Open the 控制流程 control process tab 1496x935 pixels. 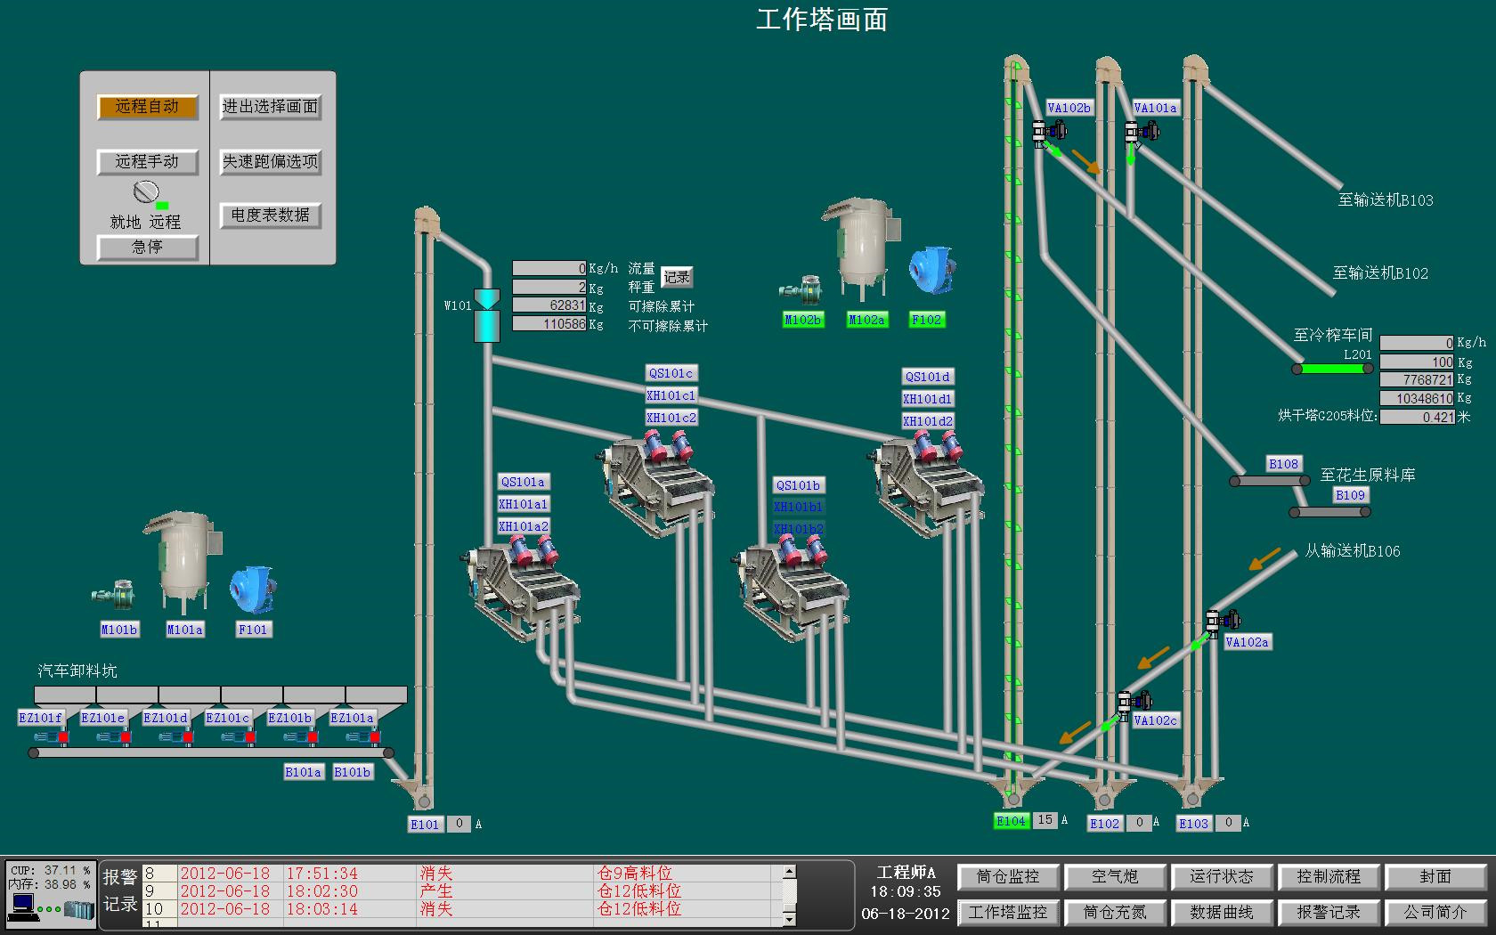[x=1329, y=877]
